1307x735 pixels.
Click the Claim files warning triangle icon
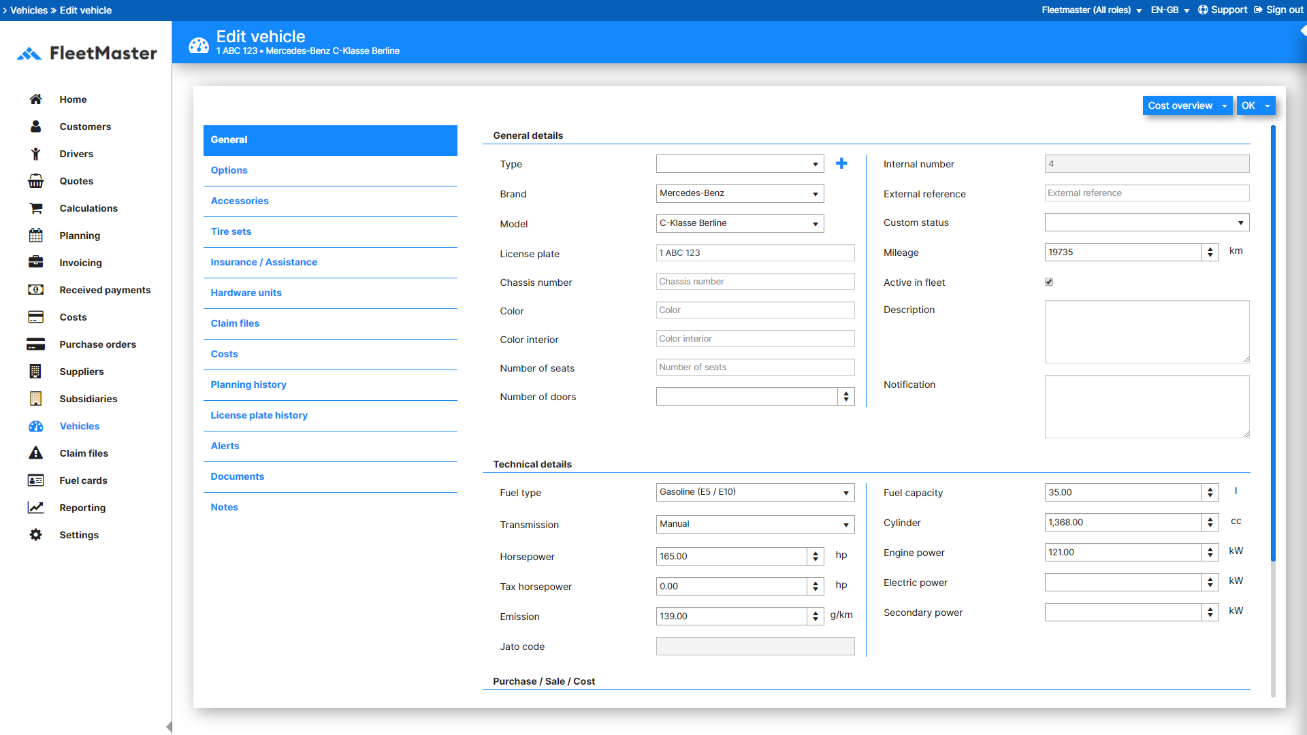36,453
